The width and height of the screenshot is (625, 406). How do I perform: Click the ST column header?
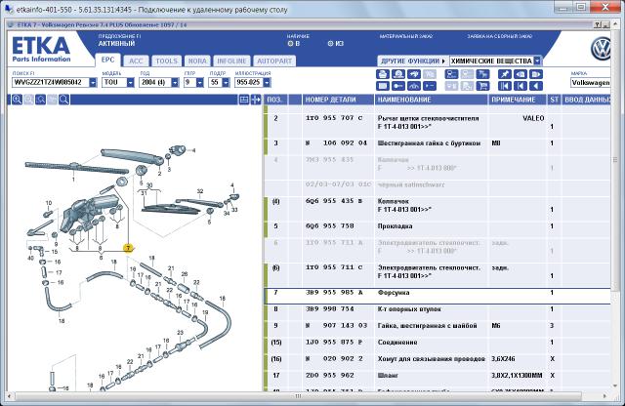[x=554, y=100]
